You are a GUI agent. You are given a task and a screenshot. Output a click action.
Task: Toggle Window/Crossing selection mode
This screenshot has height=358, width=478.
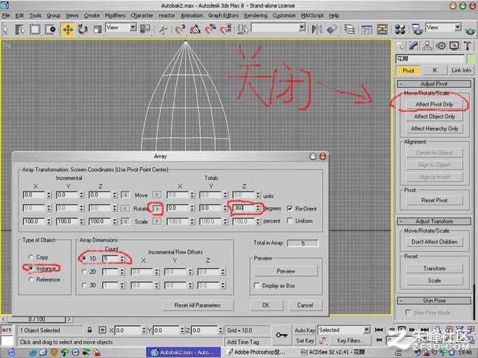coord(51,29)
